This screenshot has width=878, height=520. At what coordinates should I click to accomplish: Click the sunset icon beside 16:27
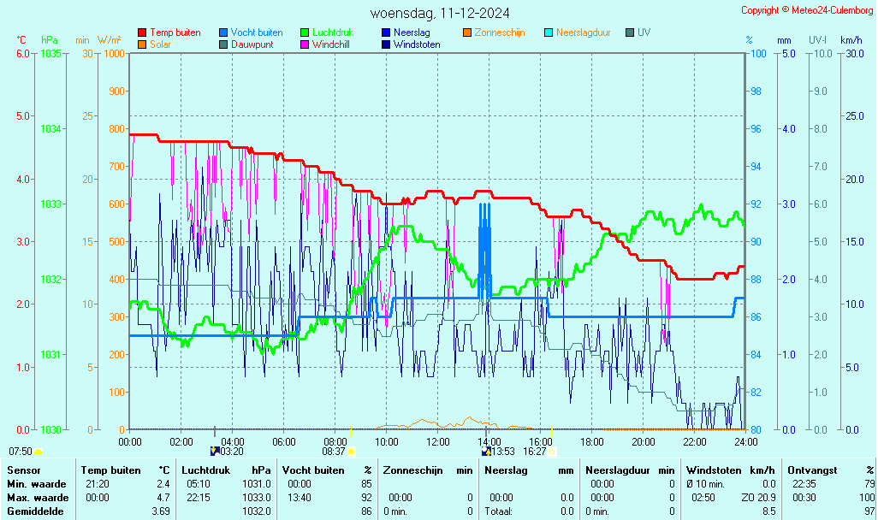(552, 451)
